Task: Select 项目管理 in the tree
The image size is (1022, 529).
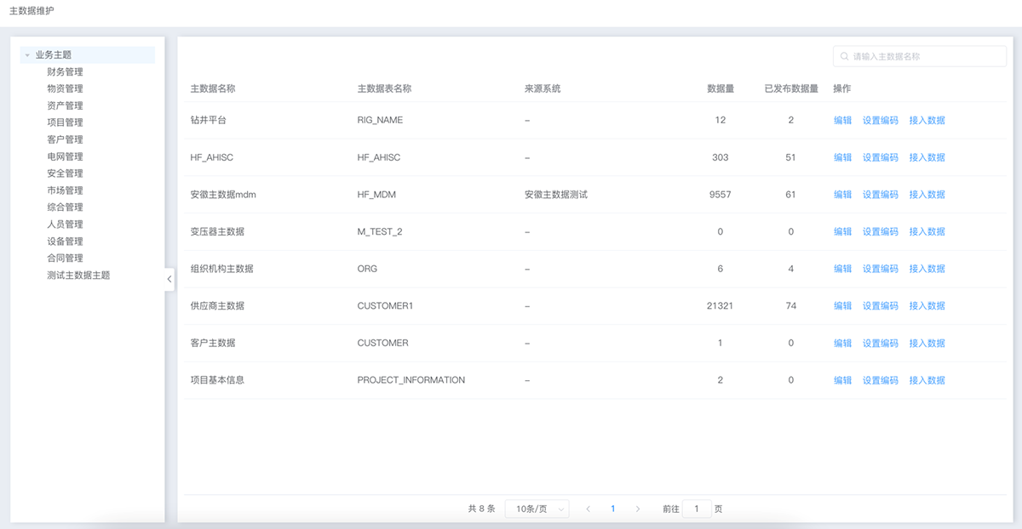Action: coord(65,122)
